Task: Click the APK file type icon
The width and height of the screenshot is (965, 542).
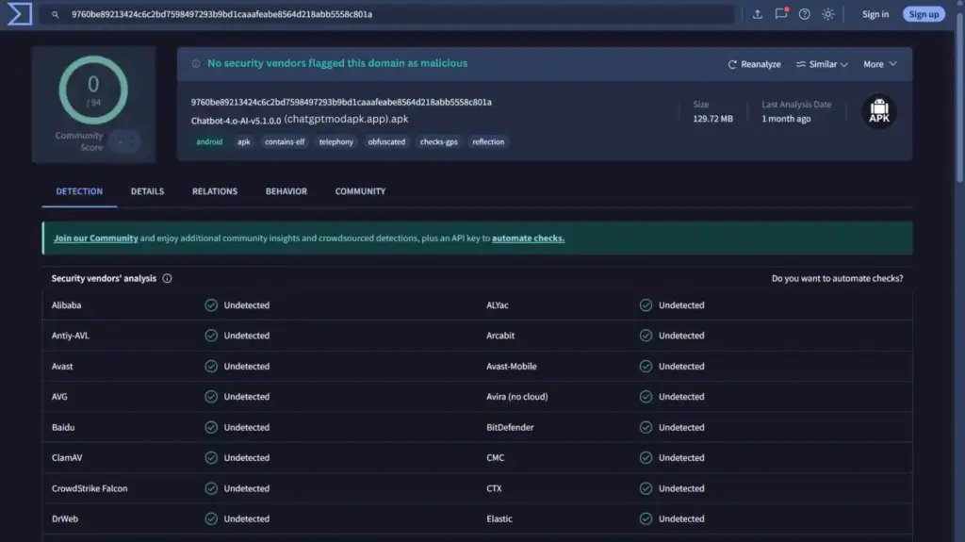Action: pyautogui.click(x=879, y=111)
